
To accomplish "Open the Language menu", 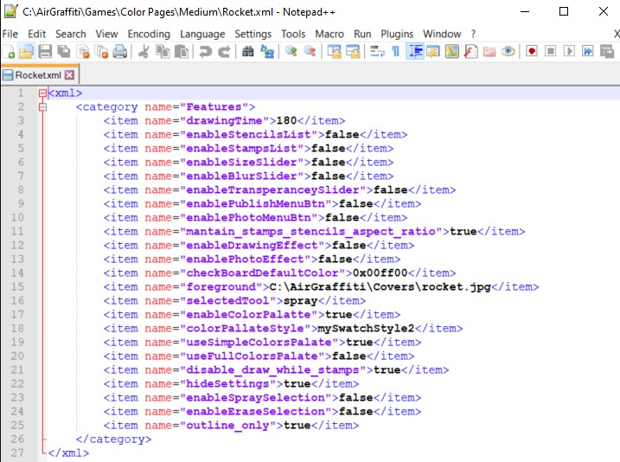I will [202, 34].
